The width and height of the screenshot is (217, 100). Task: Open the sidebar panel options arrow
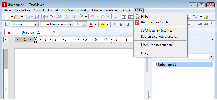[x=212, y=40]
